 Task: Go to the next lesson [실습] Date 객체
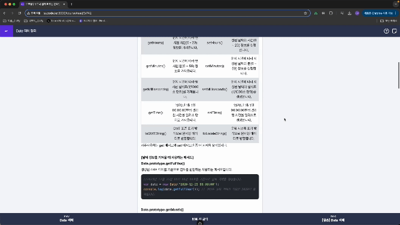tap(333, 219)
